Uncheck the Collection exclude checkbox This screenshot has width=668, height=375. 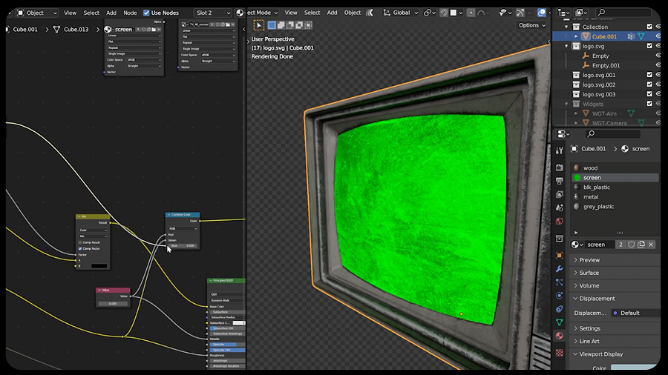point(649,27)
